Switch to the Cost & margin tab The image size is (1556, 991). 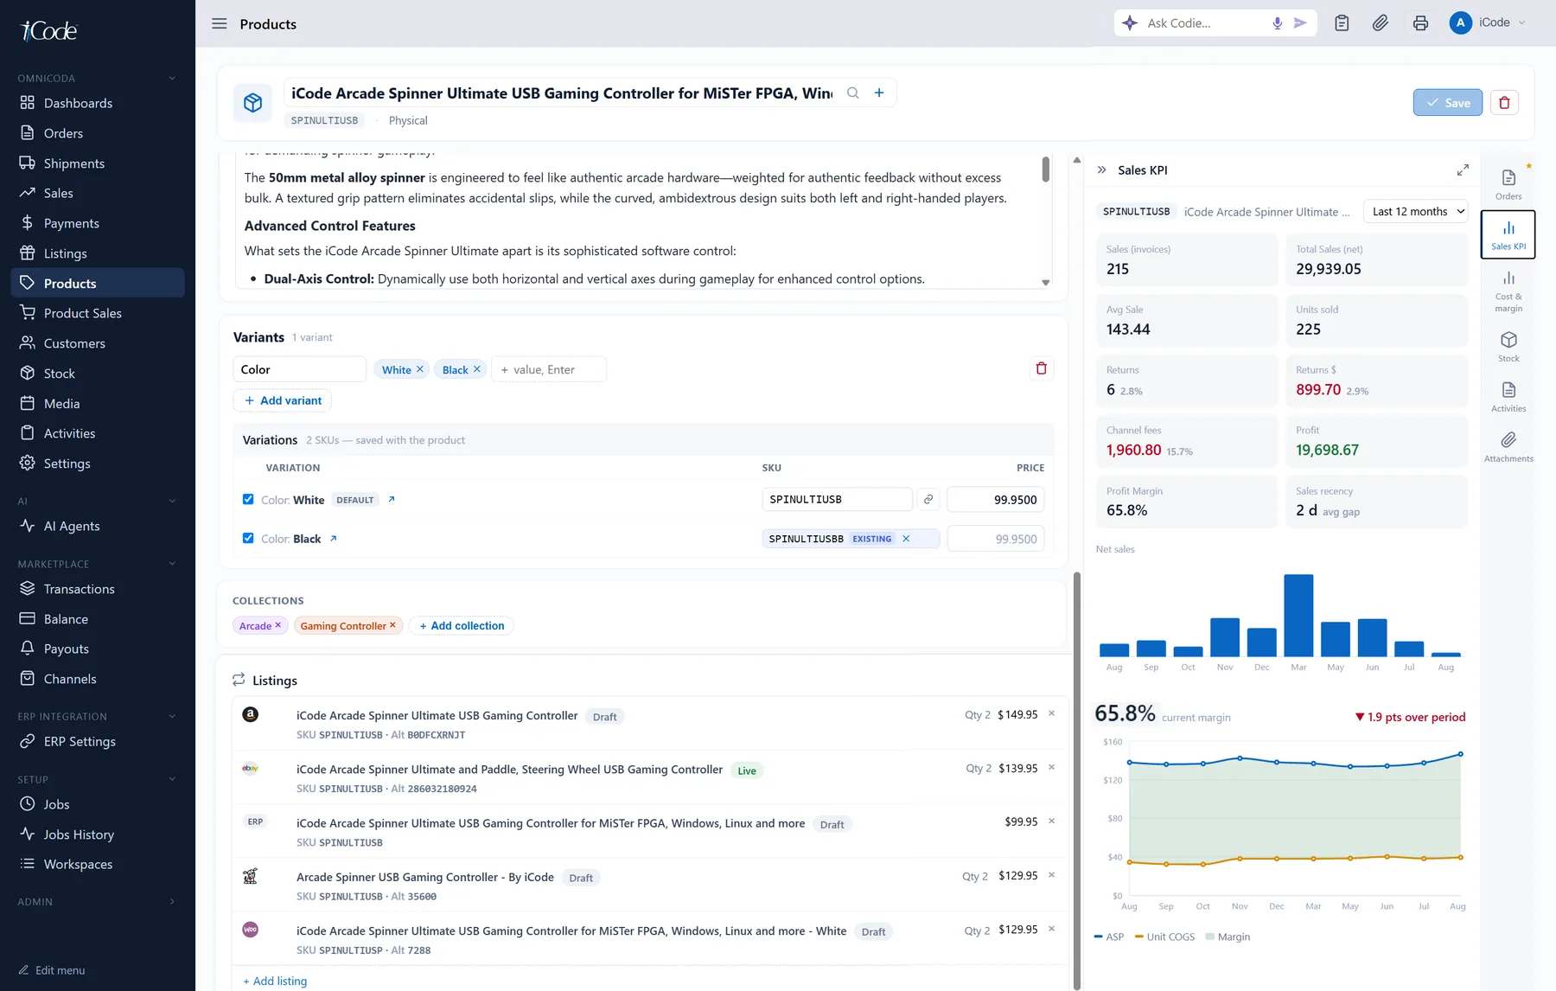click(1508, 291)
